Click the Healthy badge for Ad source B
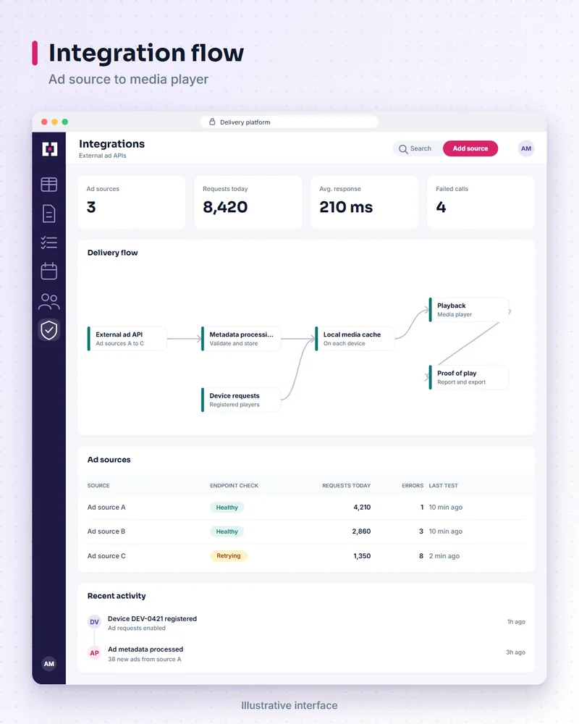The height and width of the screenshot is (724, 579). 227,531
